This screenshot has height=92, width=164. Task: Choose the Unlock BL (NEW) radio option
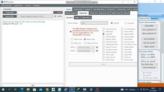coord(104,37)
